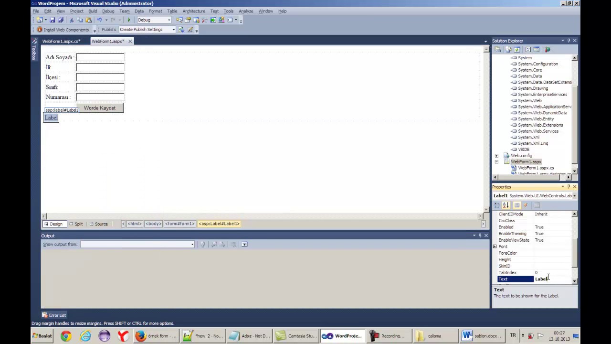Open Internet Explorer from the taskbar
Screen dimensions: 611x344
pos(85,336)
